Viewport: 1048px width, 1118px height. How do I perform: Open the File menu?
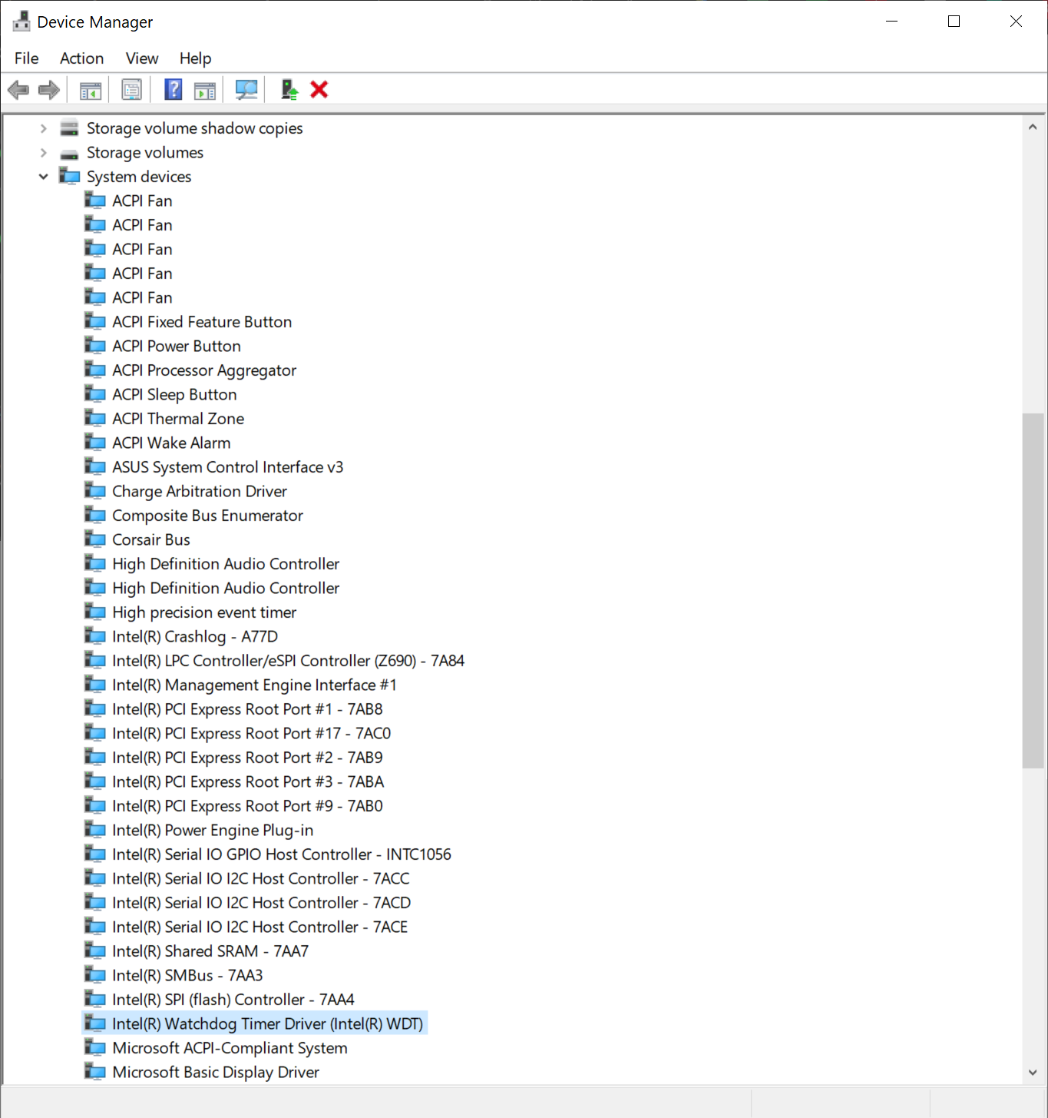(27, 58)
